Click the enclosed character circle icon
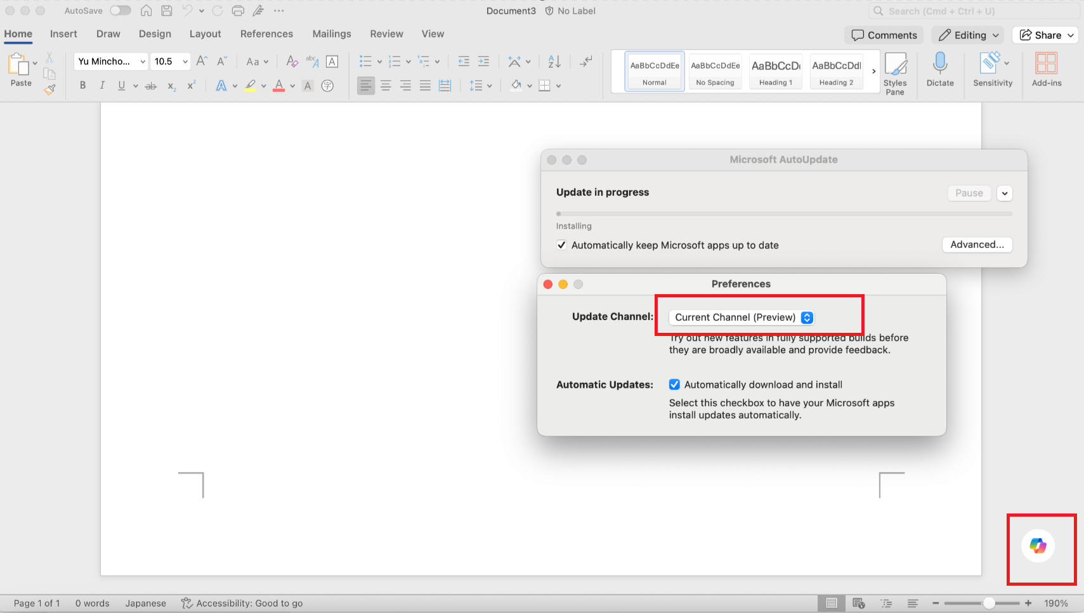1084x613 pixels. tap(327, 86)
